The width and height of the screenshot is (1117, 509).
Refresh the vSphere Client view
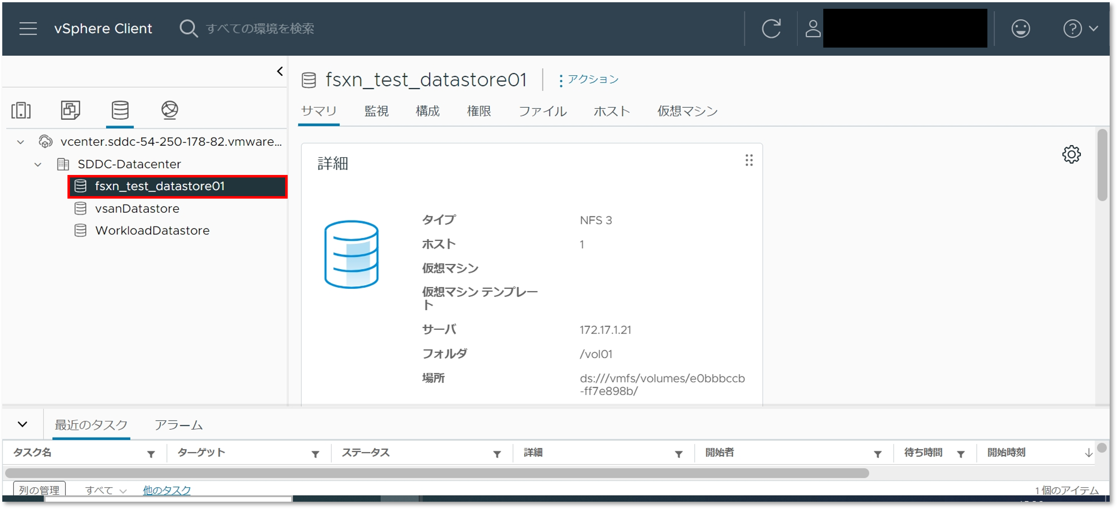[771, 29]
